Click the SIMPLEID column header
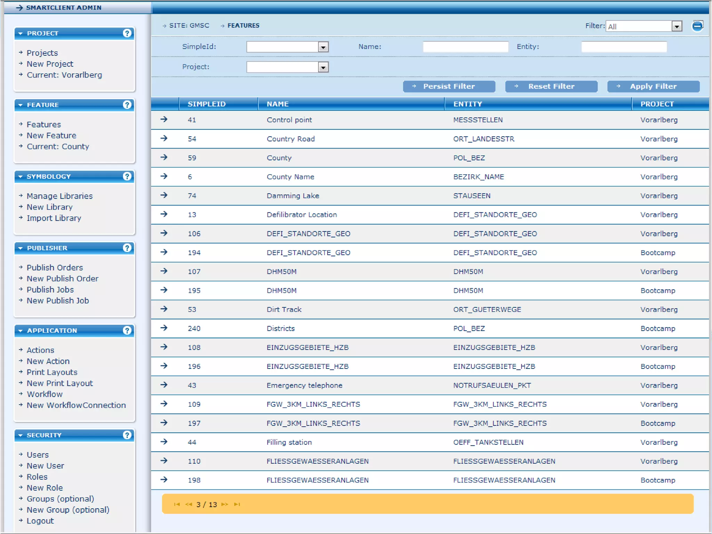Image resolution: width=712 pixels, height=534 pixels. pyautogui.click(x=207, y=104)
